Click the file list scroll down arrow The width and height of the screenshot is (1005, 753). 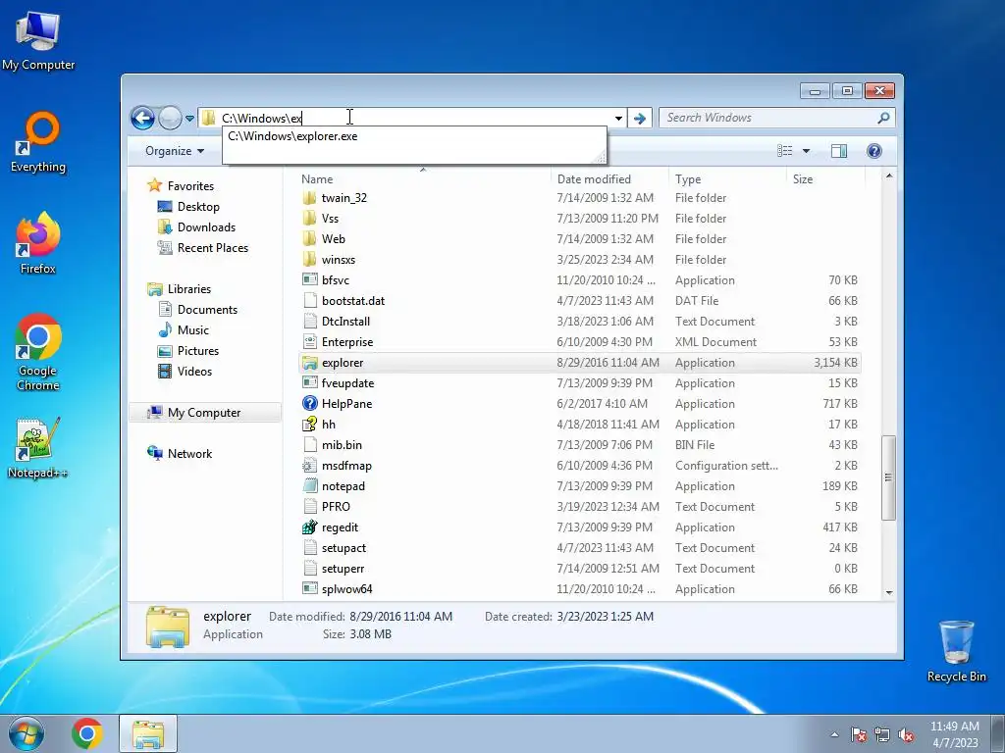pos(889,592)
